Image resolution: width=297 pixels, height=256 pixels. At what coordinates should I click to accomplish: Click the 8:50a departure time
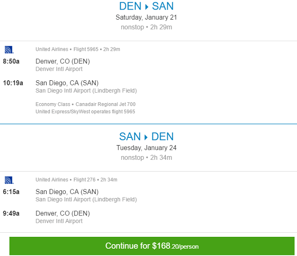click(11, 61)
